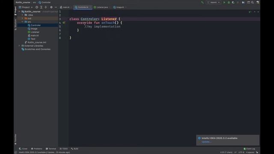
Task: Click the Kotlin_course breadcrumb in navigation bar
Action: tap(23, 3)
